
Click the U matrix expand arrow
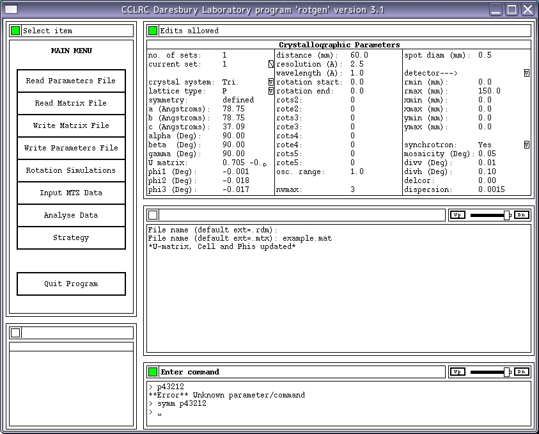pos(265,164)
